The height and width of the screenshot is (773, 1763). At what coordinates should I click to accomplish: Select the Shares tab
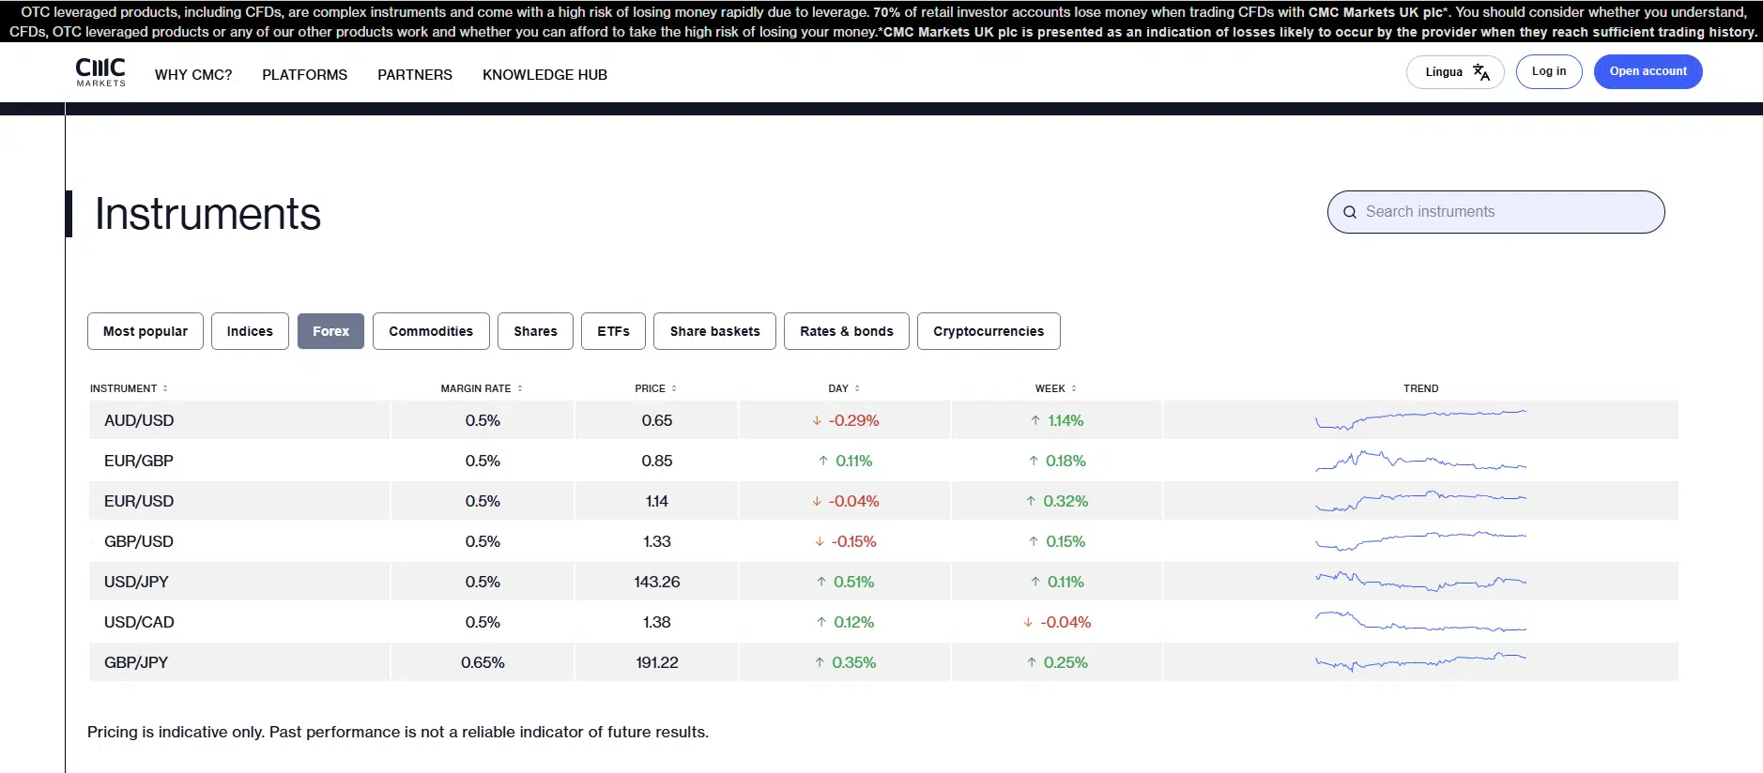[x=535, y=331]
